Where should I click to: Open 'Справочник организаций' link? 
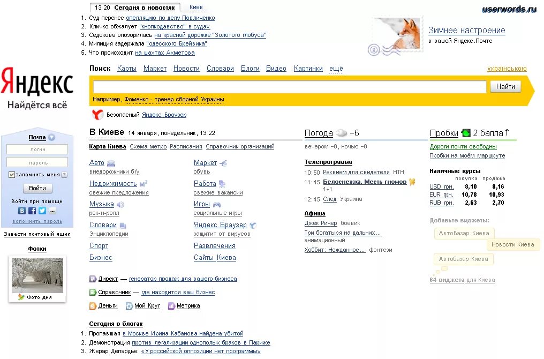(240, 146)
